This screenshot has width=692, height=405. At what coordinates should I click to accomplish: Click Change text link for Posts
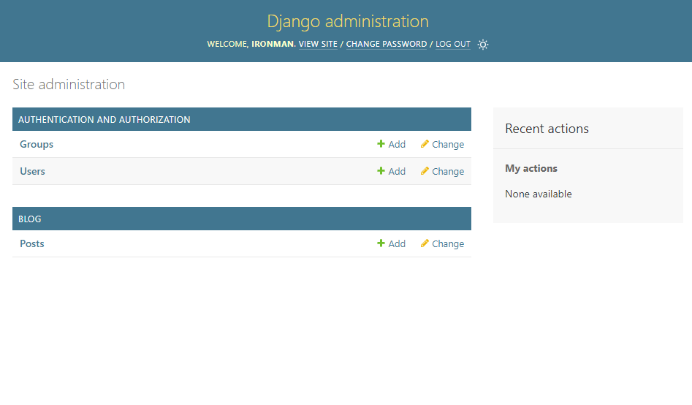[448, 243]
